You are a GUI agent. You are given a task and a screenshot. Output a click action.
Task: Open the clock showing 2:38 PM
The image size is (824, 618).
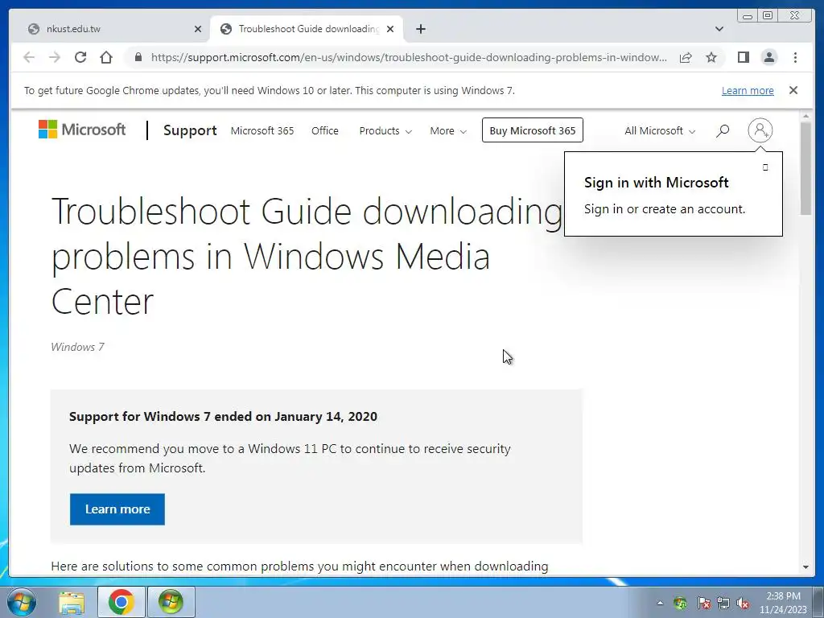[783, 603]
